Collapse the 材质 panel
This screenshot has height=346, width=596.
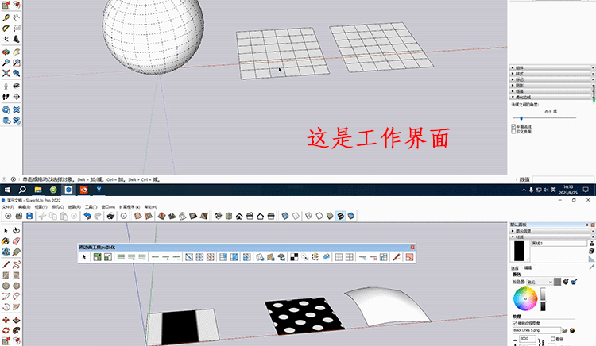(551, 236)
